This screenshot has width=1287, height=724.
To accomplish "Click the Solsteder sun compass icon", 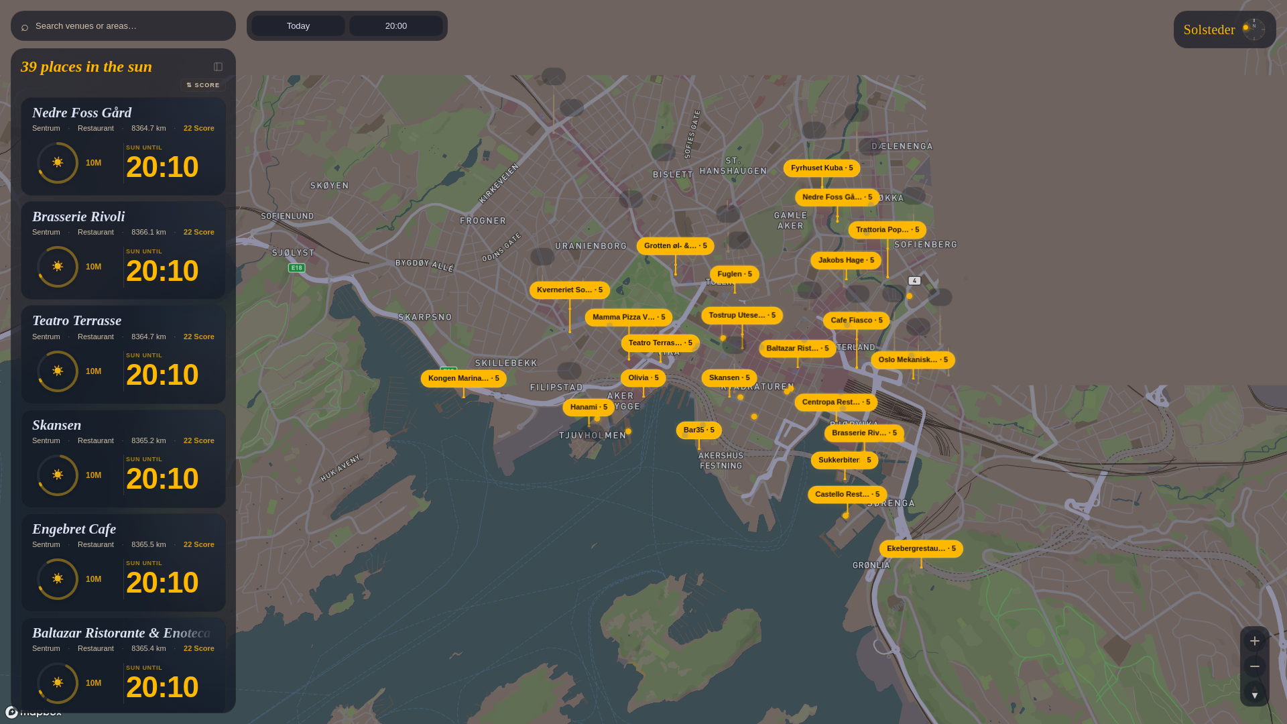I will click(x=1253, y=29).
